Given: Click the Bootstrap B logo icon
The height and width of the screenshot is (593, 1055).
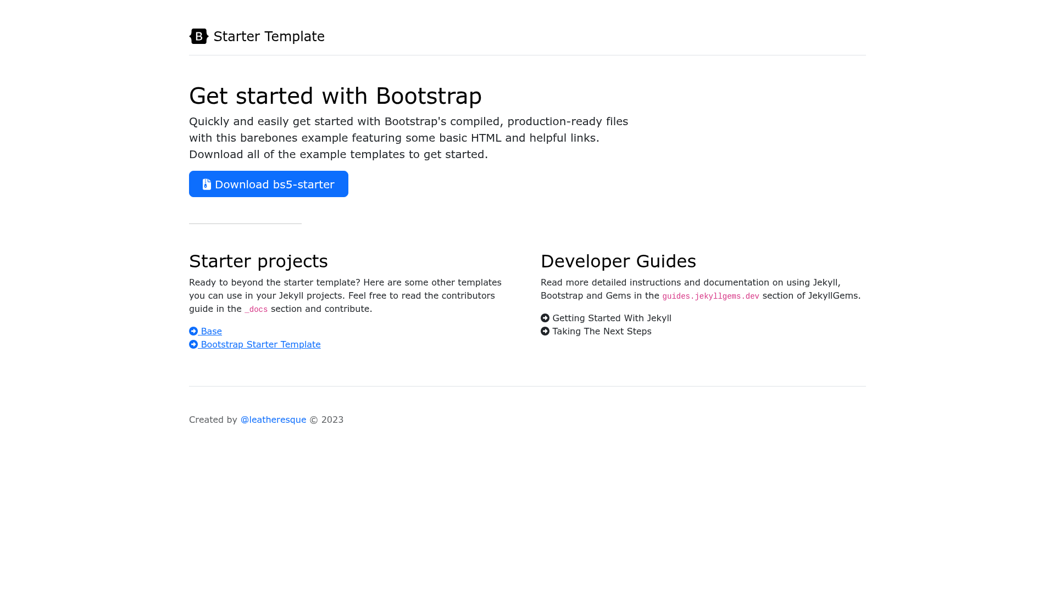Looking at the screenshot, I should 199,36.
